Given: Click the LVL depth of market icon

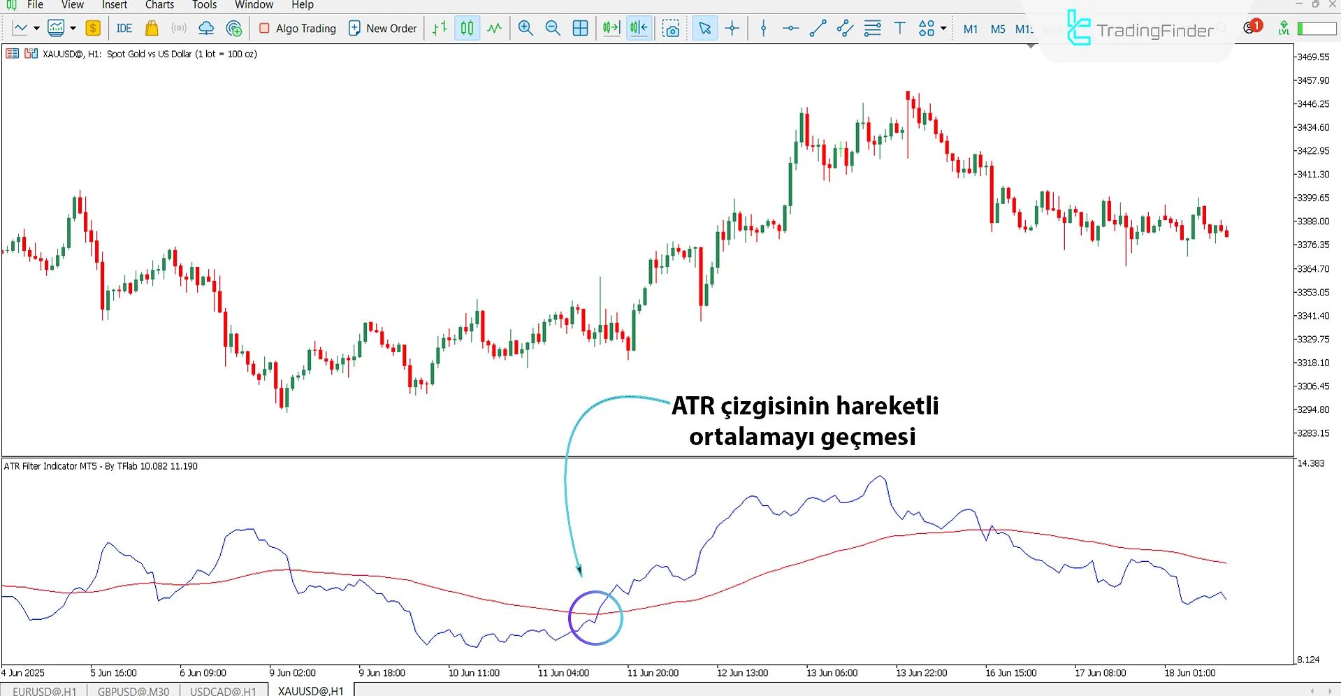Looking at the screenshot, I should point(1284,29).
